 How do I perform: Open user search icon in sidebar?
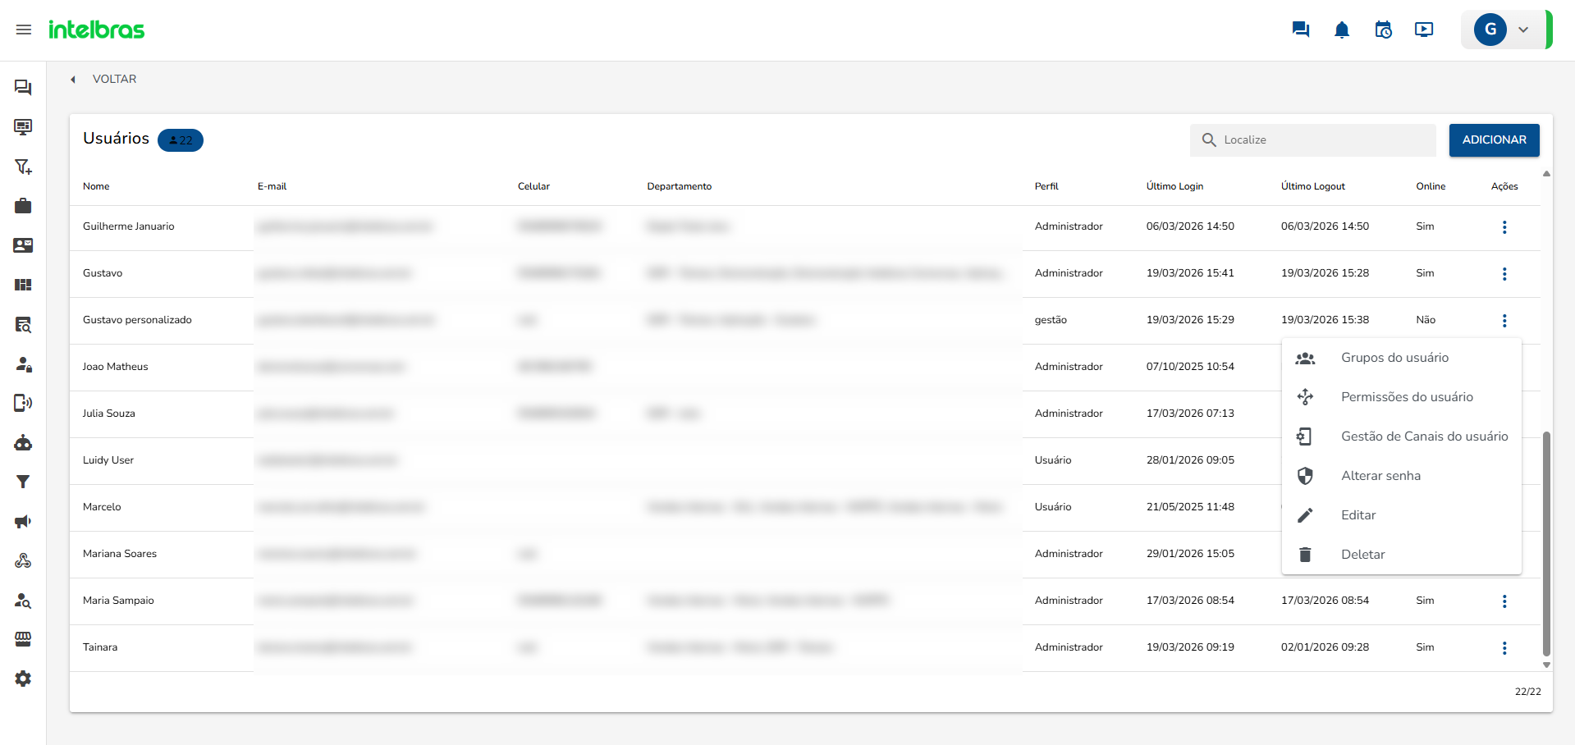pos(23,601)
